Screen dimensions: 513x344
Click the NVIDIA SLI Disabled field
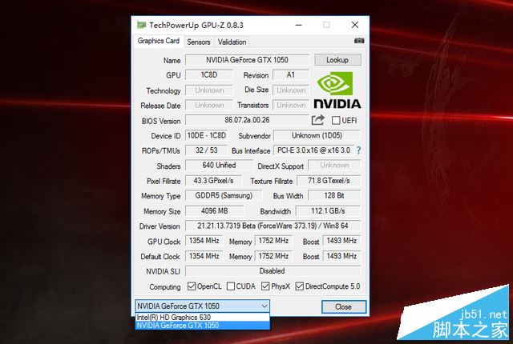[x=273, y=271]
